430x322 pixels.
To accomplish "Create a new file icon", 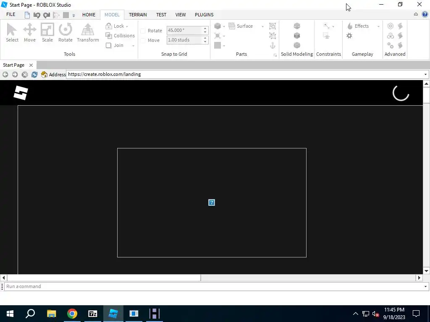I will (27, 15).
